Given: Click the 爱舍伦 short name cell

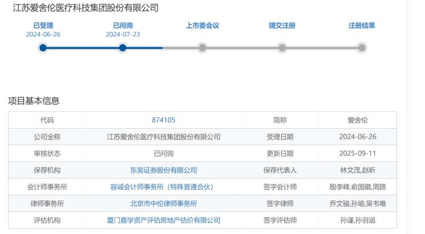Looking at the screenshot, I should pyautogui.click(x=357, y=120).
